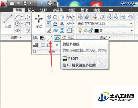Switch to the 视图 ribbon tab
Image resolution: width=138 pixels, height=108 pixels.
[x=72, y=10]
